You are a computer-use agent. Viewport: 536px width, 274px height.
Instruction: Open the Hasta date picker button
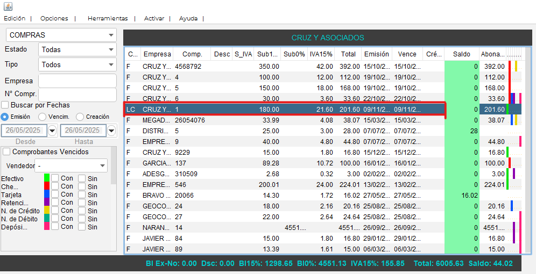point(111,131)
